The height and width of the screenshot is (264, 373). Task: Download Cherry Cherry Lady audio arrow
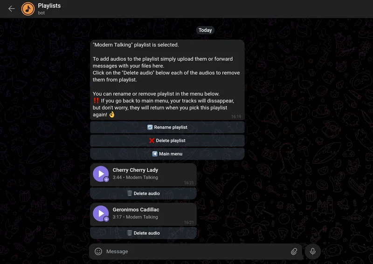106,179
